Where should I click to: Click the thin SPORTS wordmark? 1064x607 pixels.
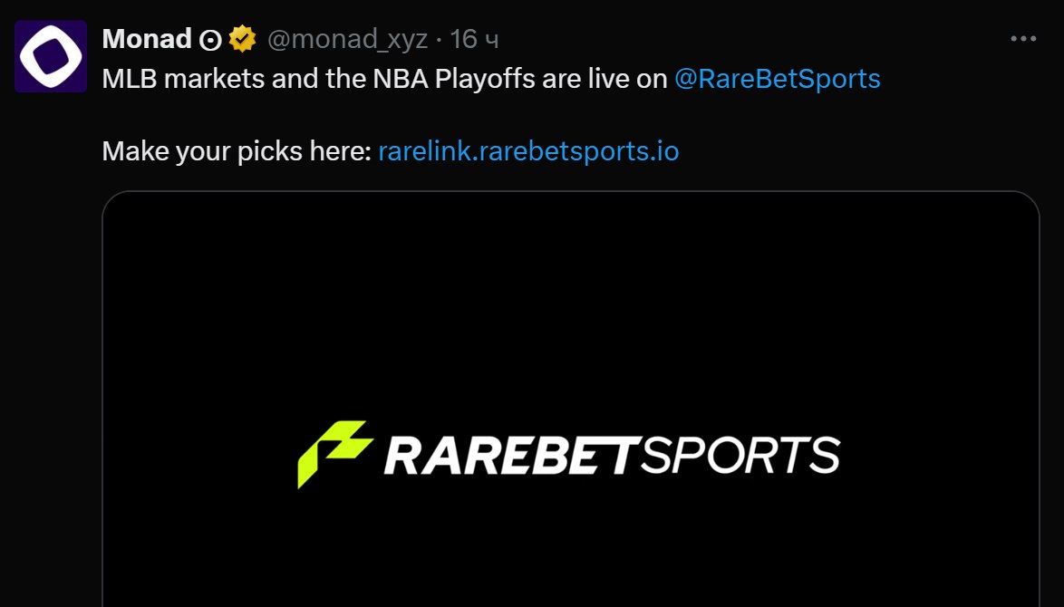tap(740, 455)
